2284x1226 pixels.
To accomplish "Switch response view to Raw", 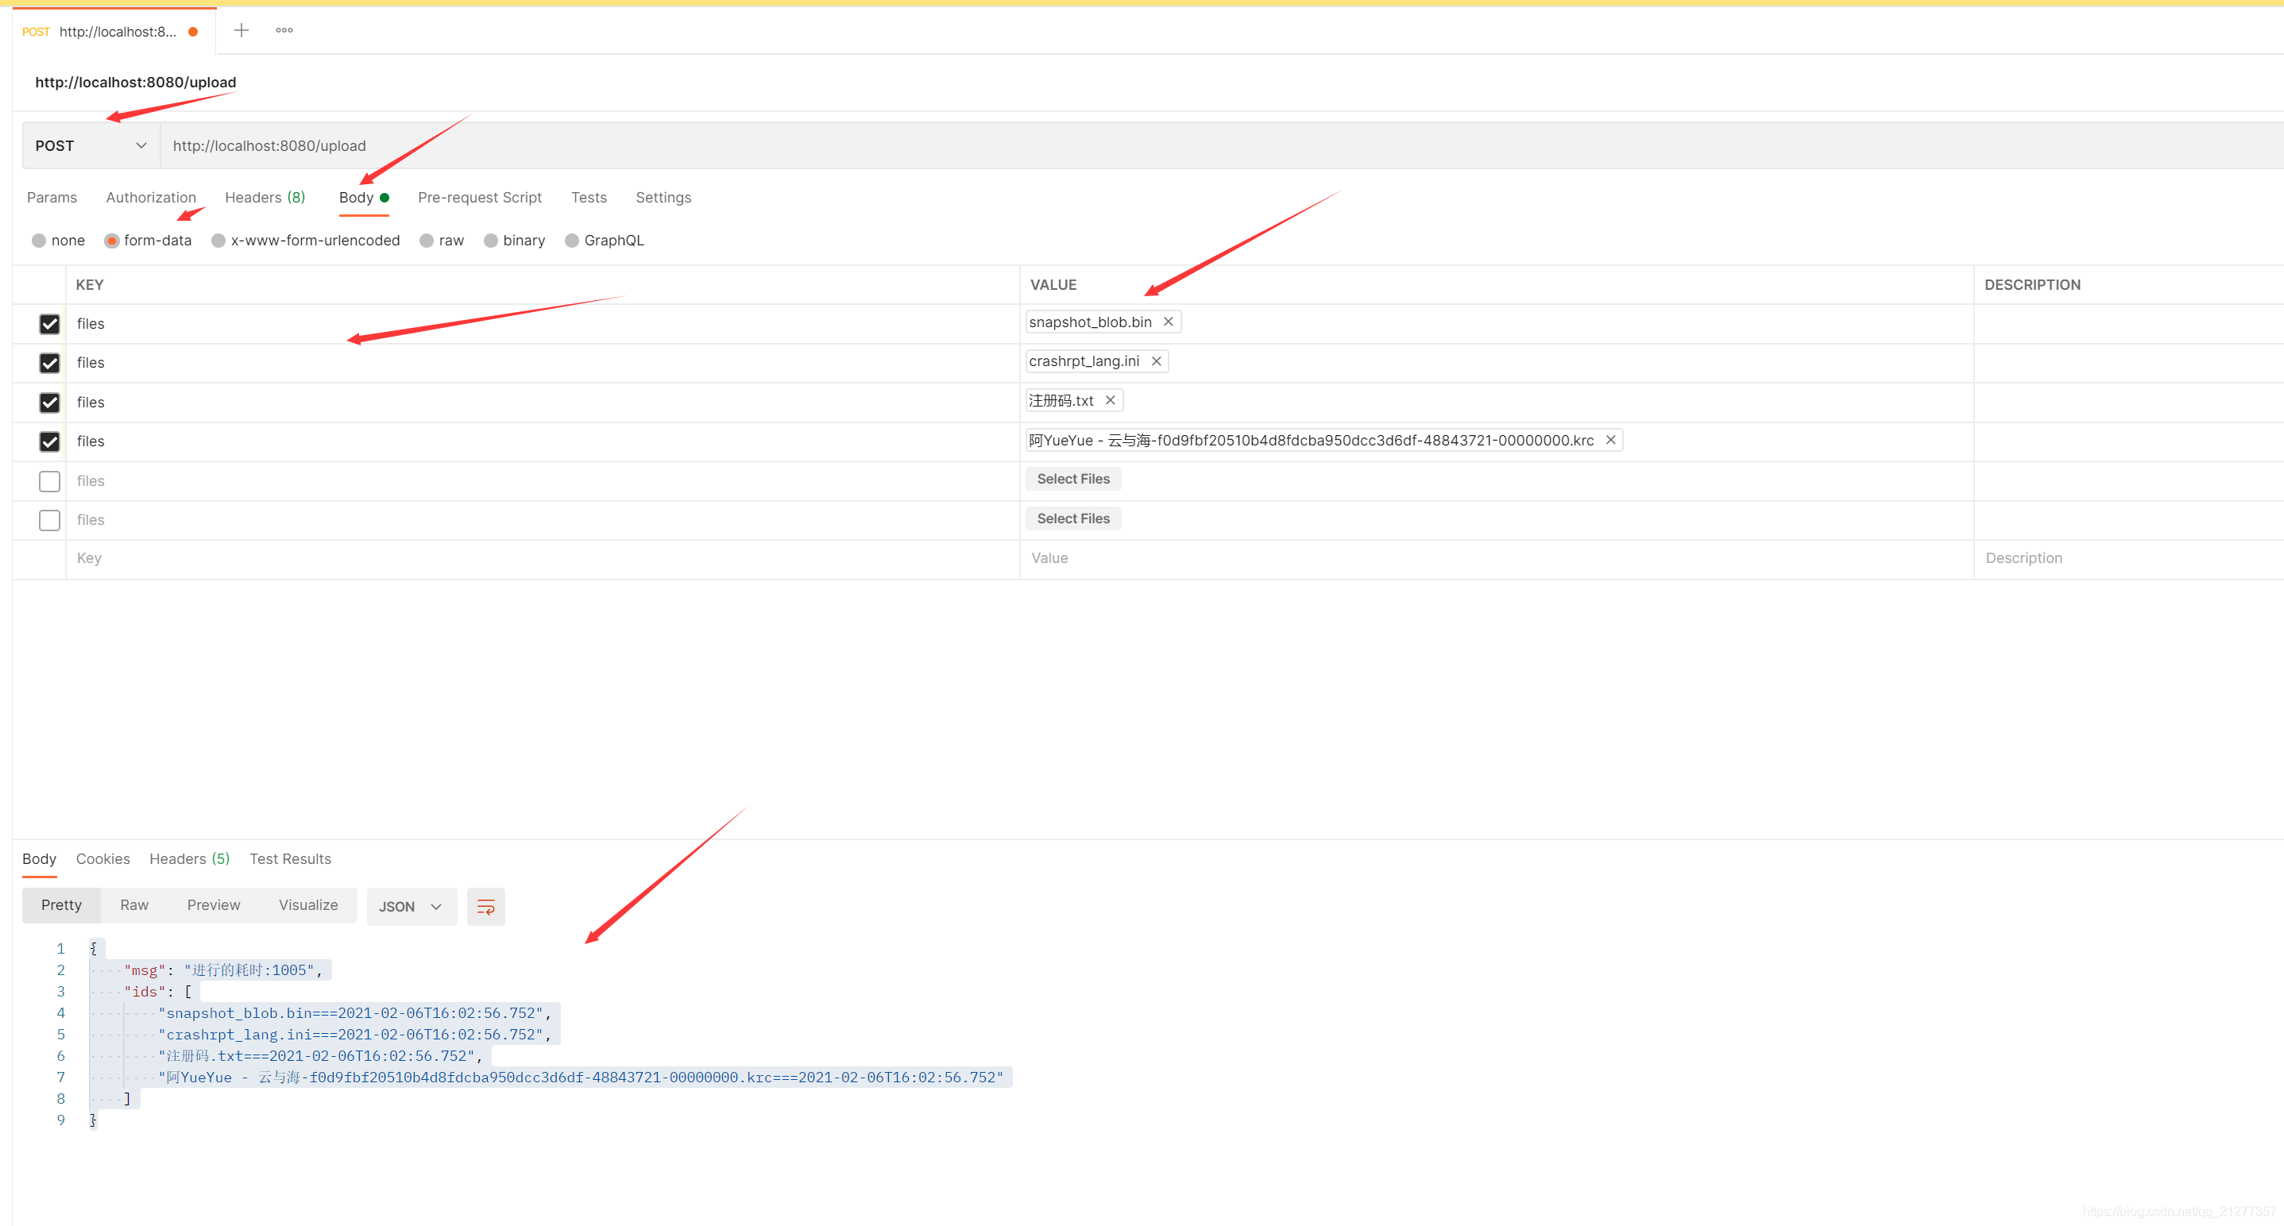I will pos(134,904).
